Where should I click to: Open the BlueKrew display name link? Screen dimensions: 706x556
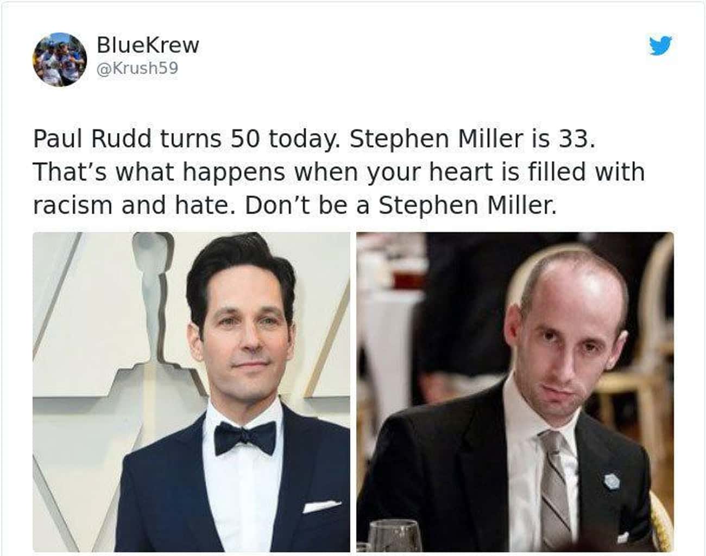pyautogui.click(x=148, y=45)
